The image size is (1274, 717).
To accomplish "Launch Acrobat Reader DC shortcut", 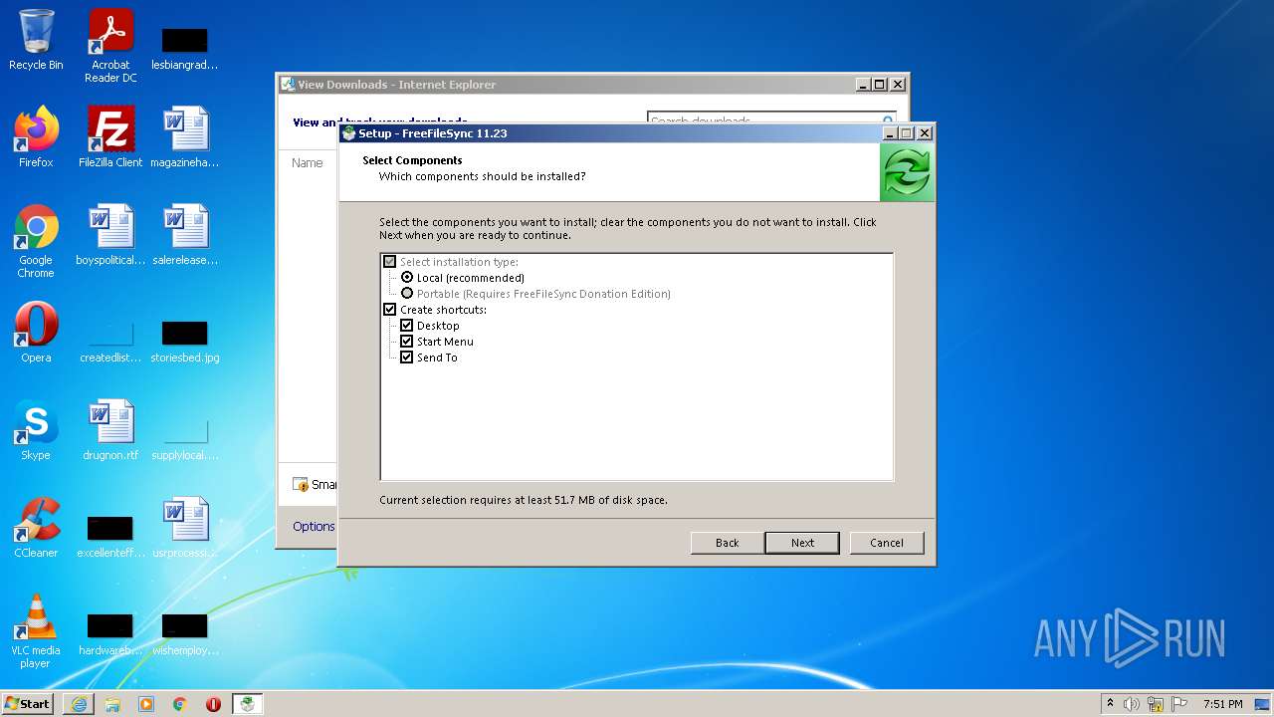I will (110, 46).
